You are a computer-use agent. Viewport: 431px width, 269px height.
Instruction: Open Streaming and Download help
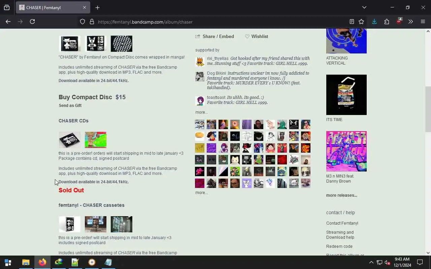[x=340, y=235]
